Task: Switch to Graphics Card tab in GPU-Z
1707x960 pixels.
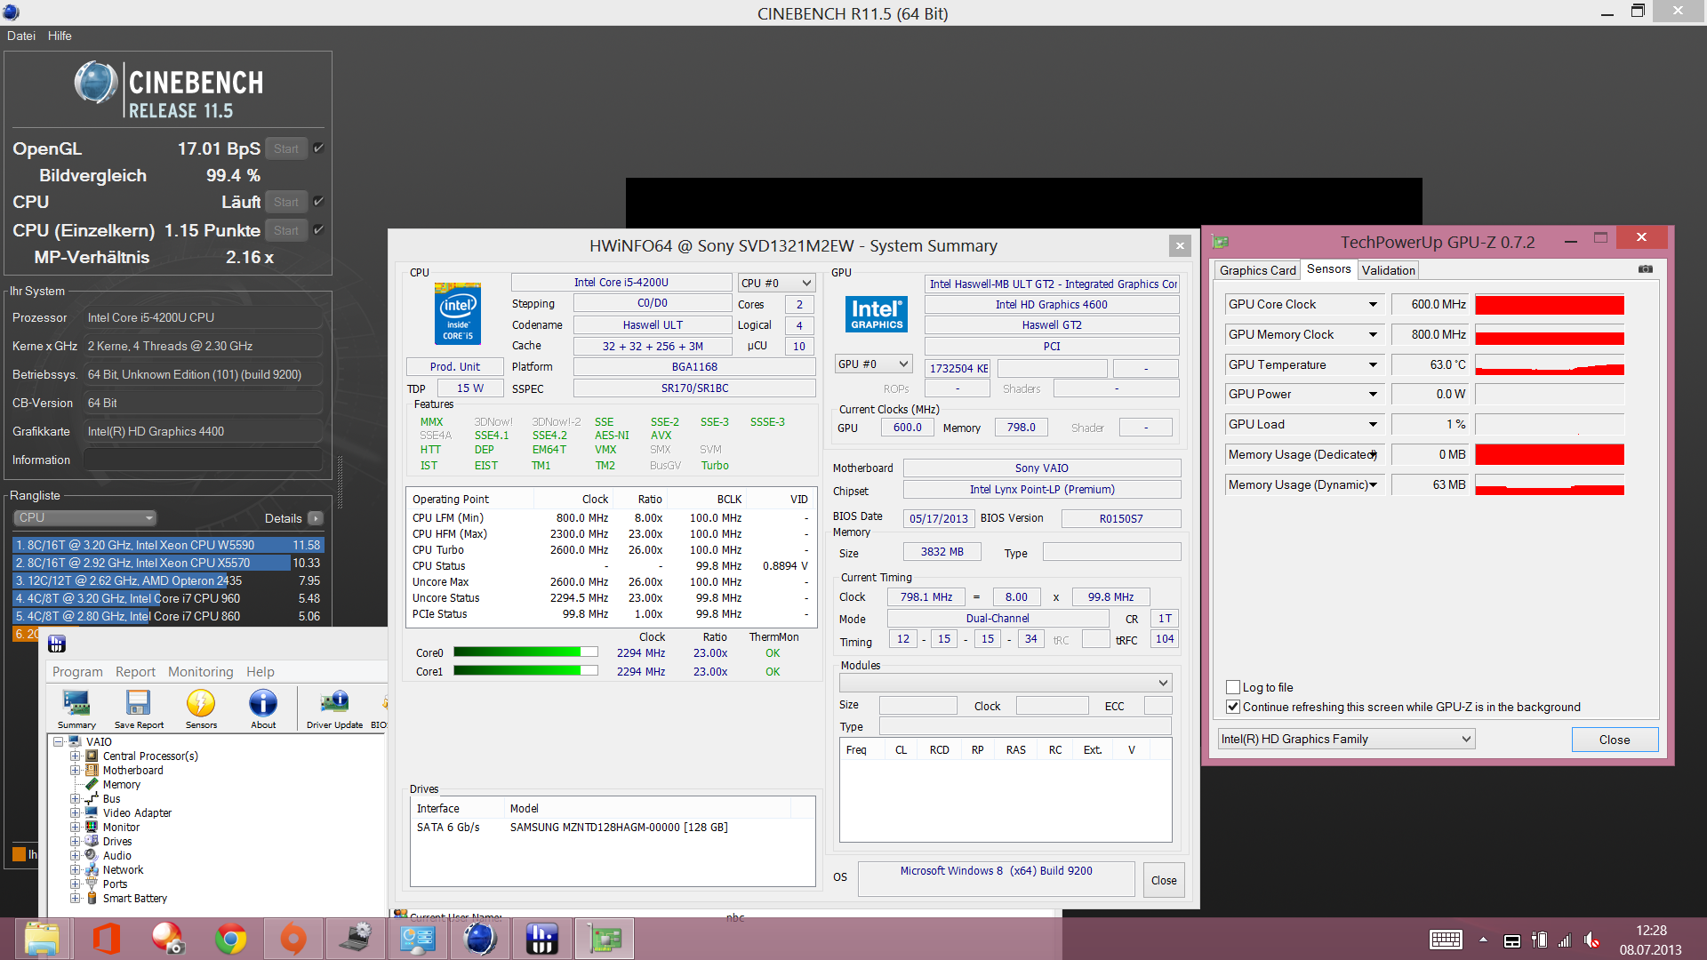Action: point(1257,270)
